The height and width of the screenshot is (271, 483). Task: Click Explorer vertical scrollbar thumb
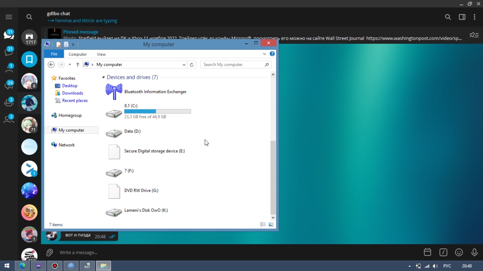(x=273, y=177)
